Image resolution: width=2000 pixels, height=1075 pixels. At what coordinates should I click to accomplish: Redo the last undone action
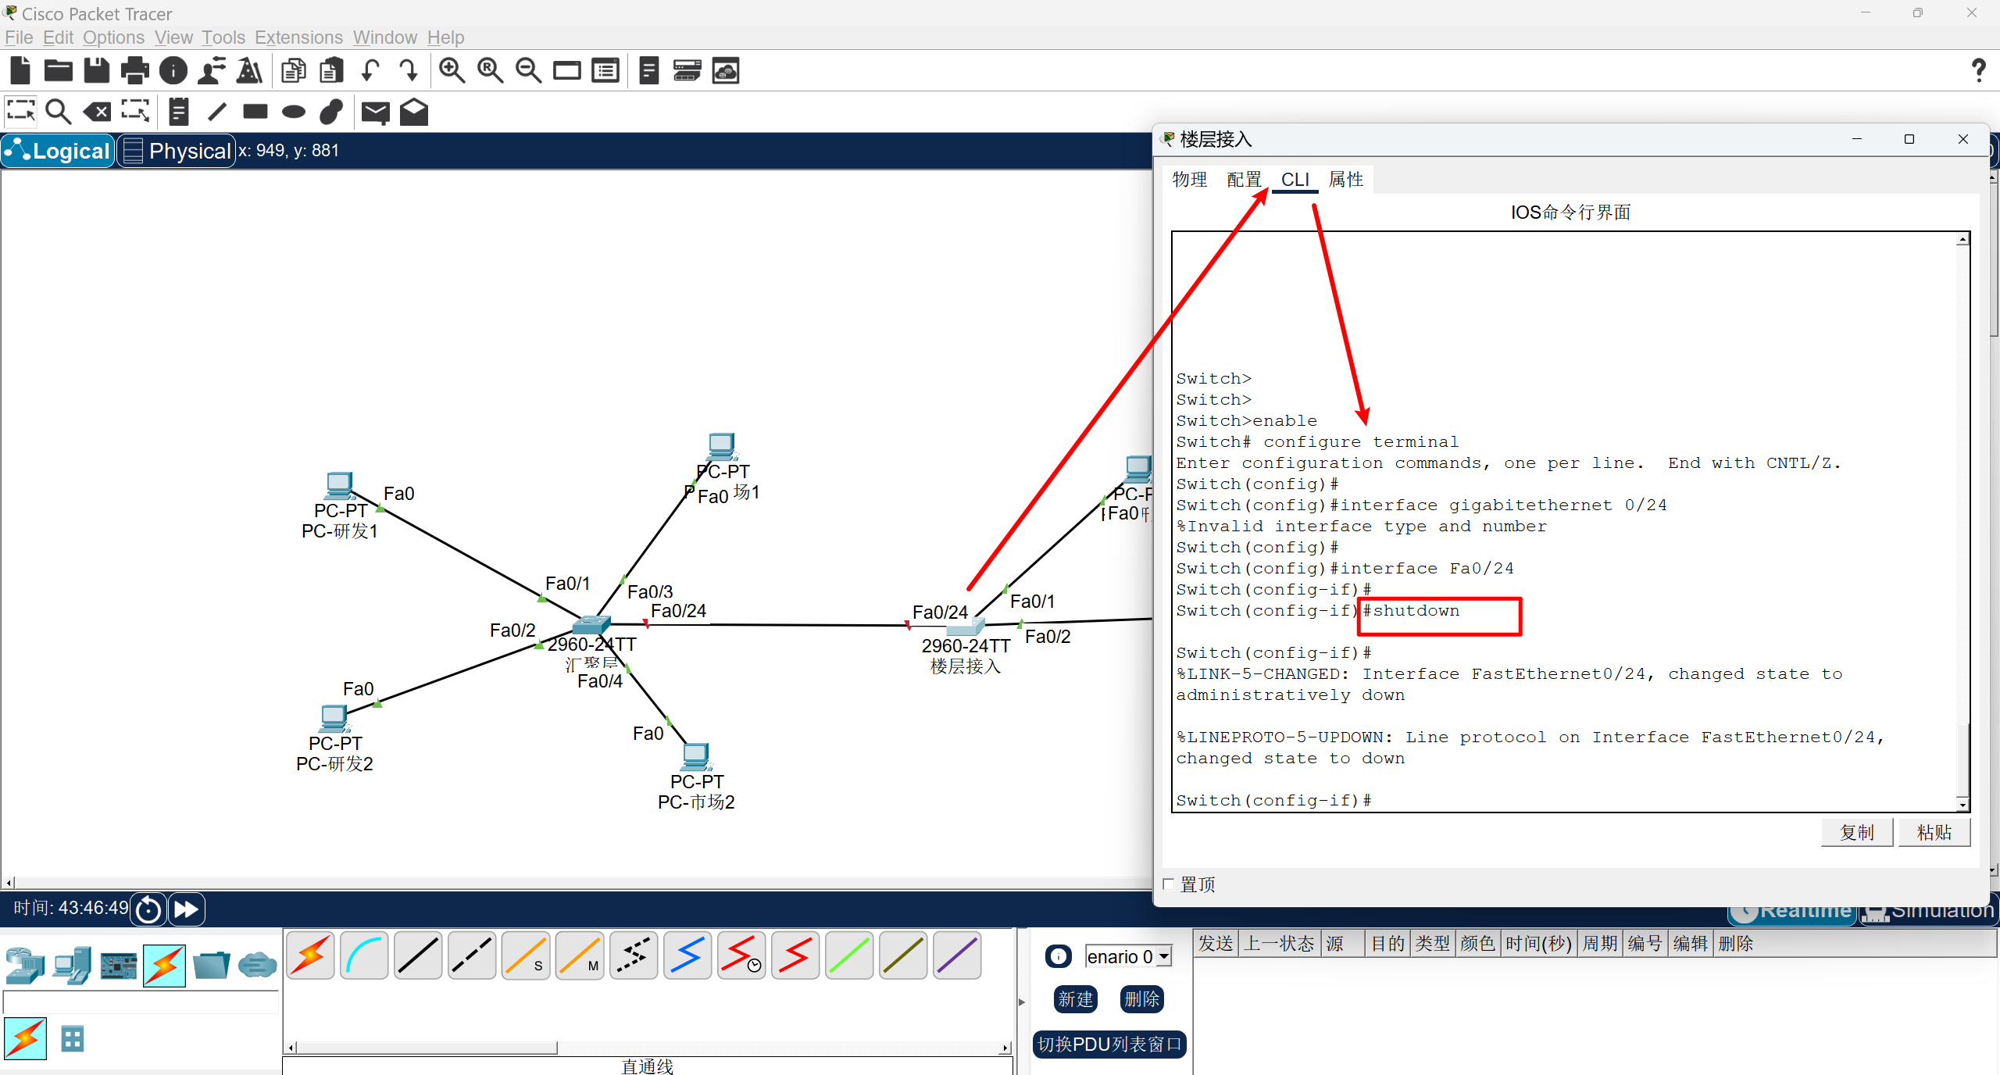pos(409,71)
